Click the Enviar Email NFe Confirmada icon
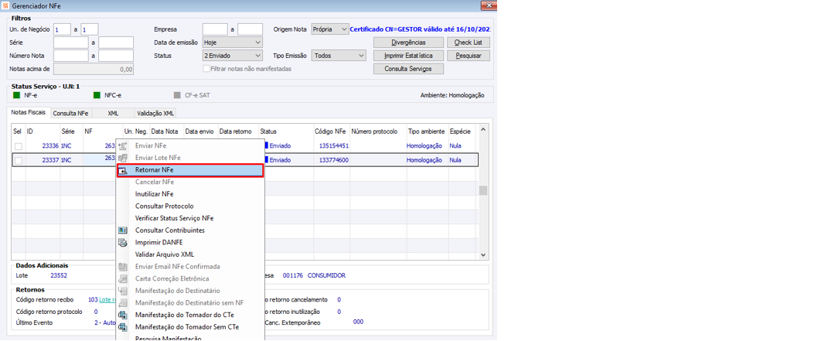The width and height of the screenshot is (835, 341). tap(123, 267)
